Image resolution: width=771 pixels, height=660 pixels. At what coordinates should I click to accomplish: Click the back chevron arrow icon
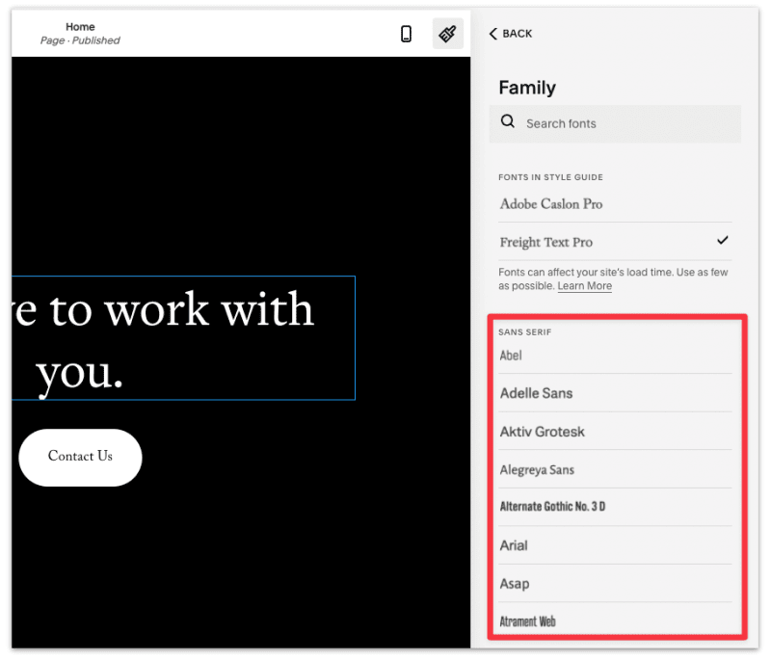tap(493, 33)
